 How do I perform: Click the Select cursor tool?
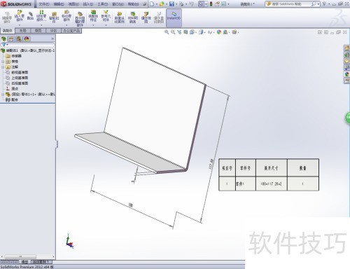(201, 4)
